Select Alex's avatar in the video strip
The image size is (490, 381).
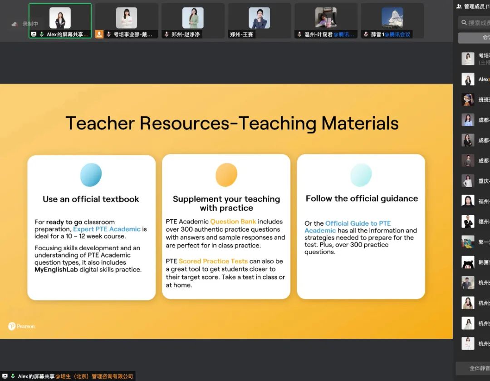(x=60, y=18)
